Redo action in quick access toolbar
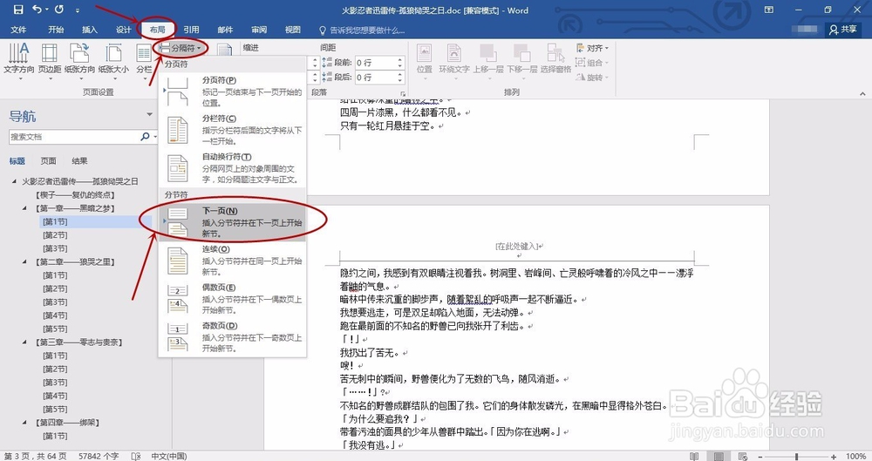Image resolution: width=872 pixels, height=461 pixels. 59,10
